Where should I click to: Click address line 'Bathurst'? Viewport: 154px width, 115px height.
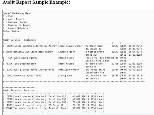coord(91,67)
